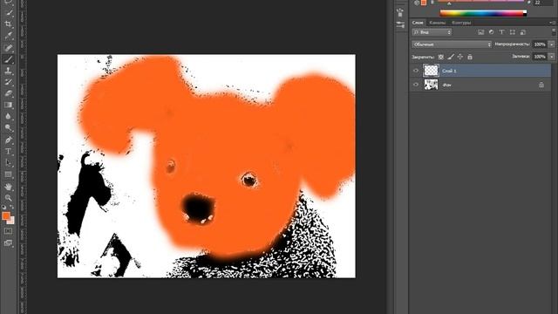
Task: Filter layers by adjustment layers
Action: coord(492,32)
